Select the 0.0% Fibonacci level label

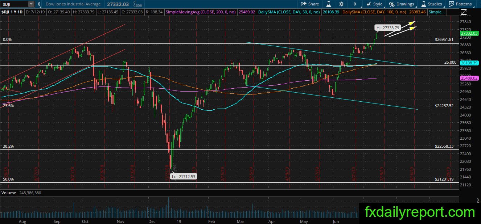[x=8, y=39]
